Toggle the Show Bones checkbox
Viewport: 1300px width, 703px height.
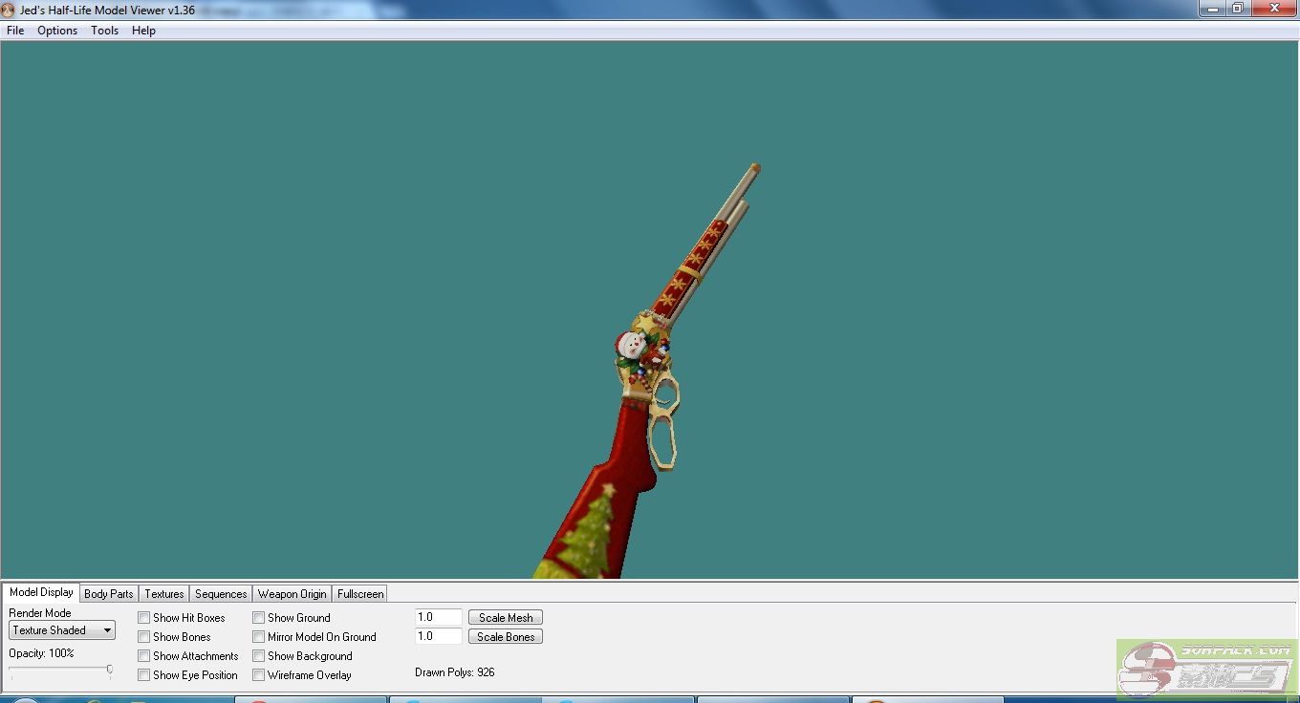(144, 637)
